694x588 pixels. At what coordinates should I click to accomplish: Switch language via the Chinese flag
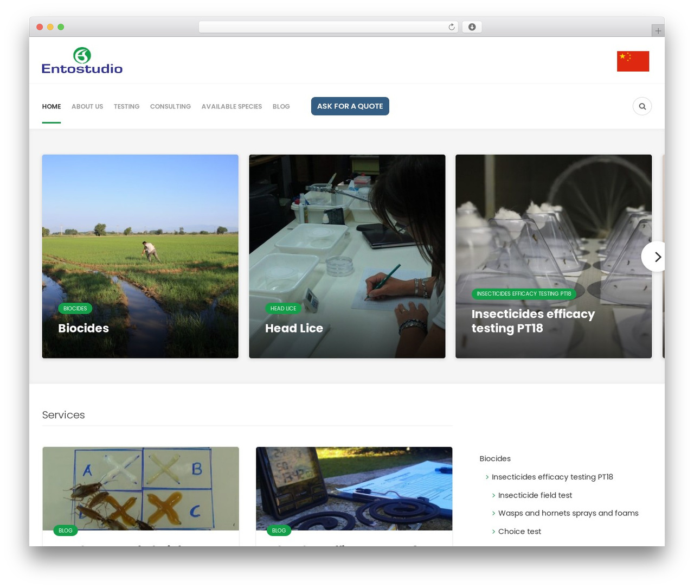pos(633,61)
